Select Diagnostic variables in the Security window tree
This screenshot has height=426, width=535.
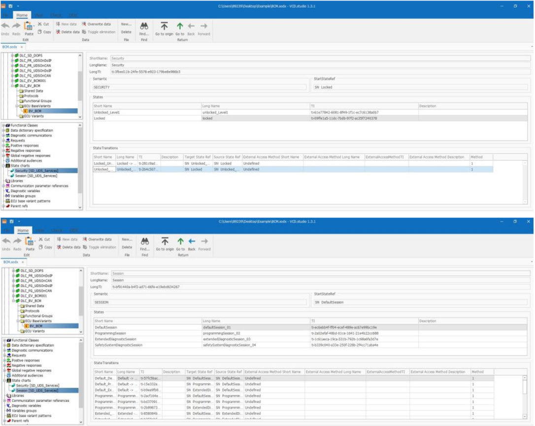click(x=25, y=191)
